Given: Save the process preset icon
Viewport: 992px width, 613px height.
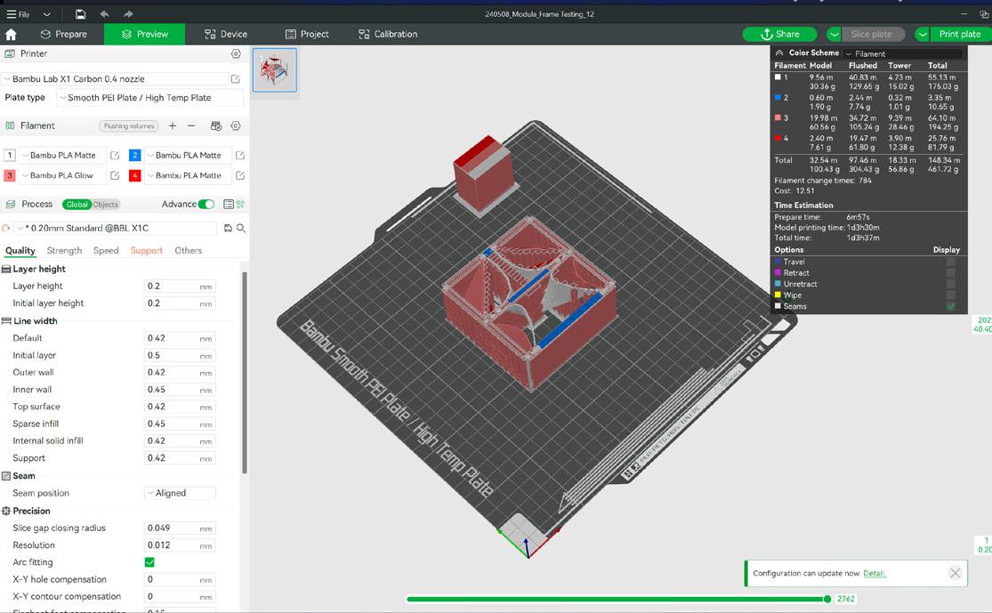Looking at the screenshot, I should pyautogui.click(x=229, y=228).
